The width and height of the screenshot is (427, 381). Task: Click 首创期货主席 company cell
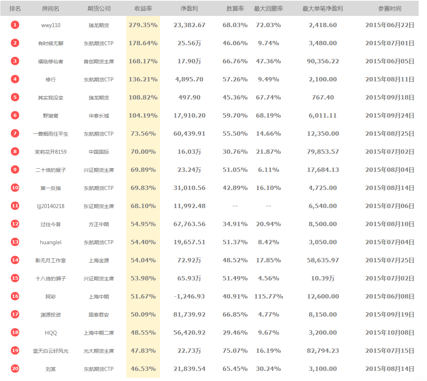pos(99,62)
